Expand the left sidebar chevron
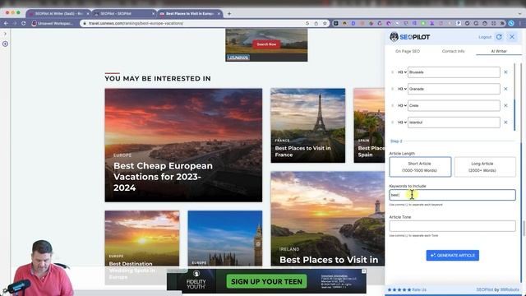526x296 pixels. (x=5, y=34)
